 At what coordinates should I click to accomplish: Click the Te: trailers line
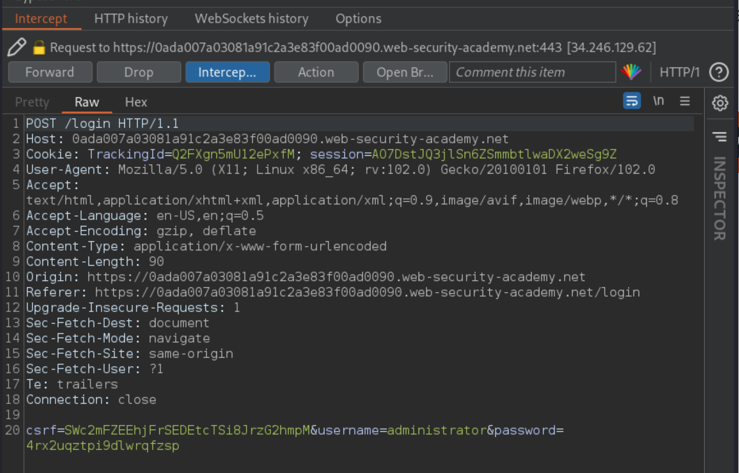72,384
